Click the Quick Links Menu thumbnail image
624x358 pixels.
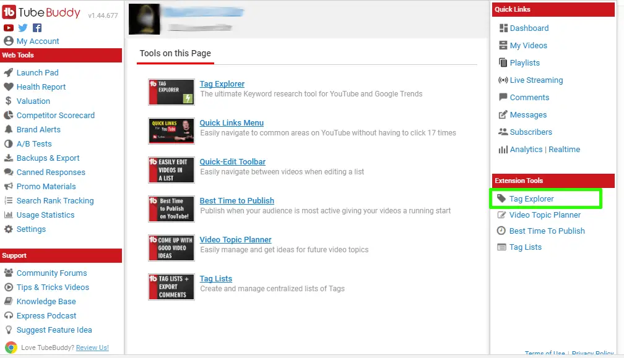pos(171,131)
